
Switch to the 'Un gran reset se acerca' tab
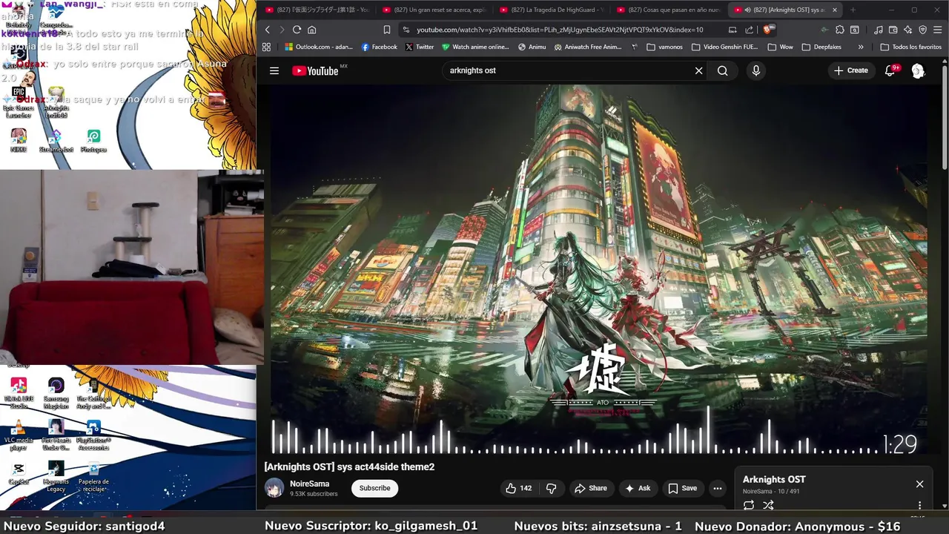pos(434,10)
